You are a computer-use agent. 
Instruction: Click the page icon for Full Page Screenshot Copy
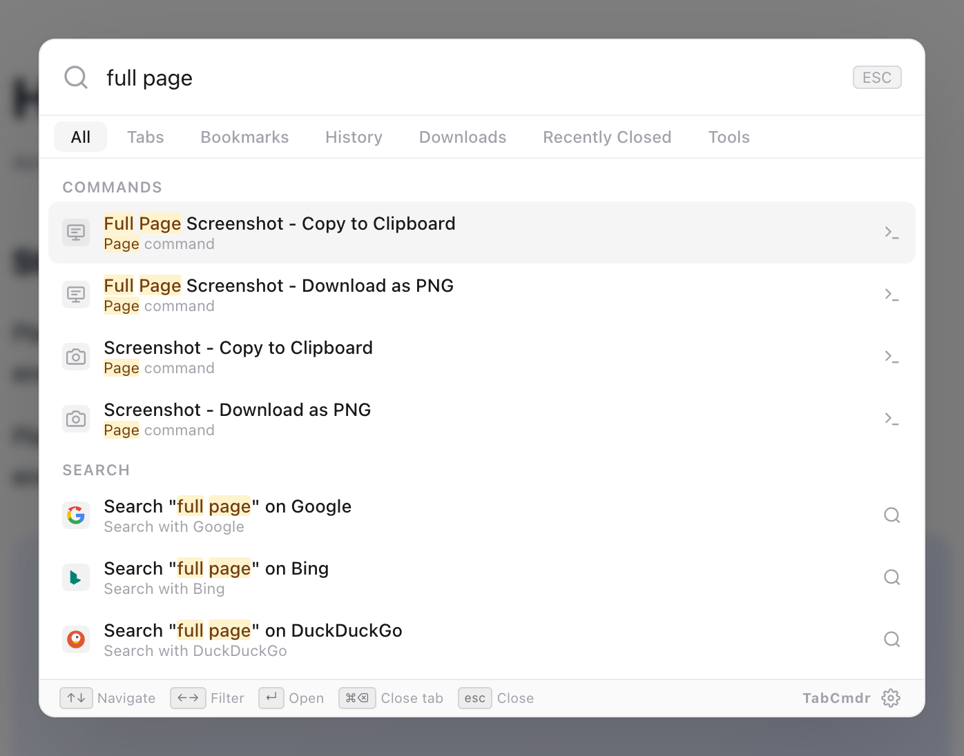76,232
